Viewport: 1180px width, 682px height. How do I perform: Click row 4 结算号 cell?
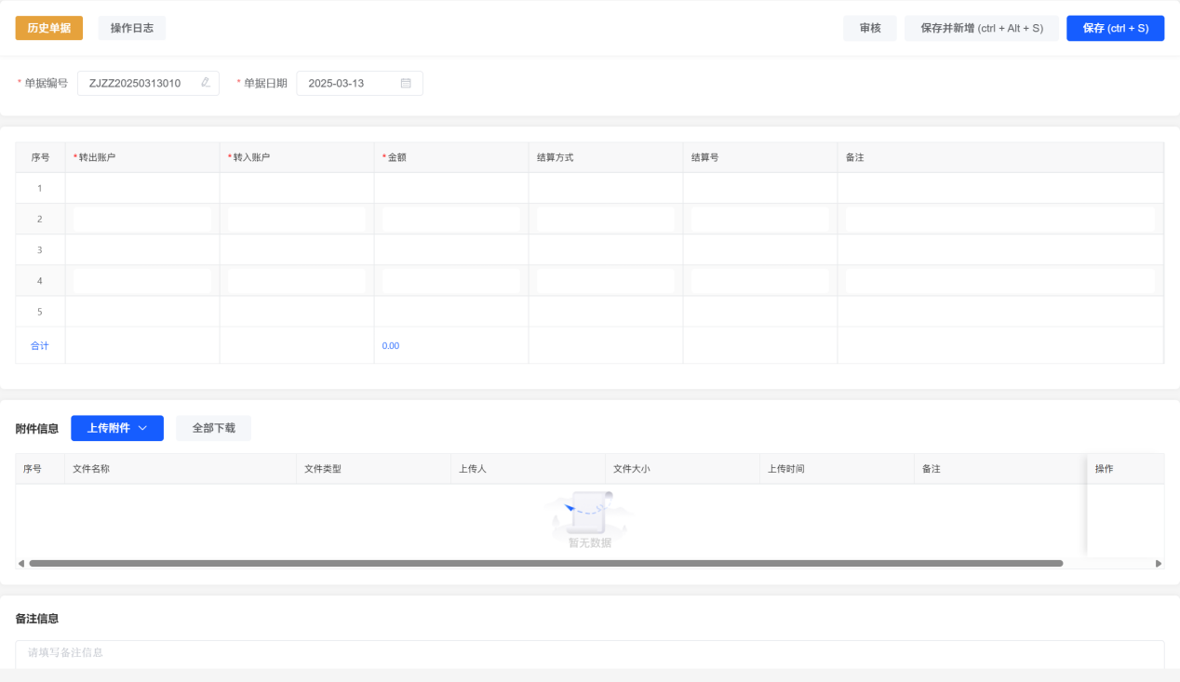760,280
